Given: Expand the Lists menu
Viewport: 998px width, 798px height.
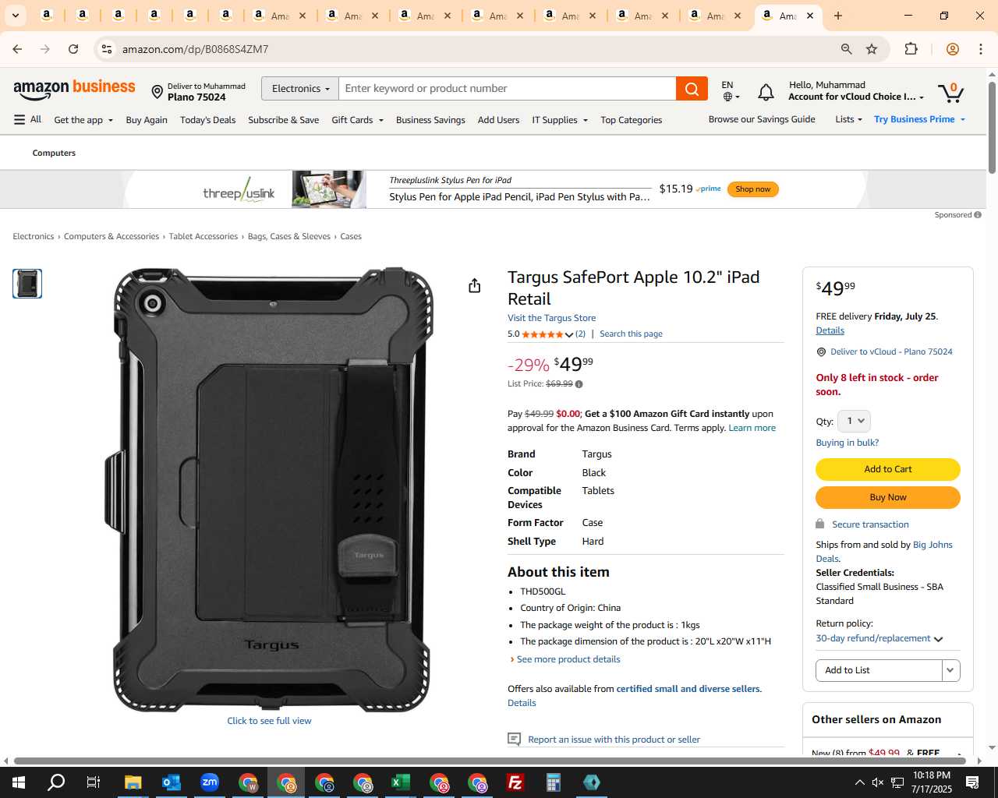Looking at the screenshot, I should tap(848, 119).
